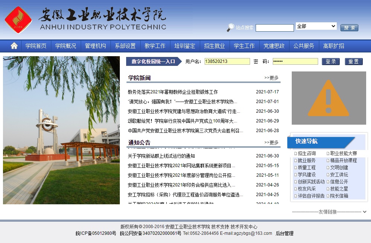Screen dimensions: 371x243
Task: Open the 招生就业 menu item
Action: [215, 46]
